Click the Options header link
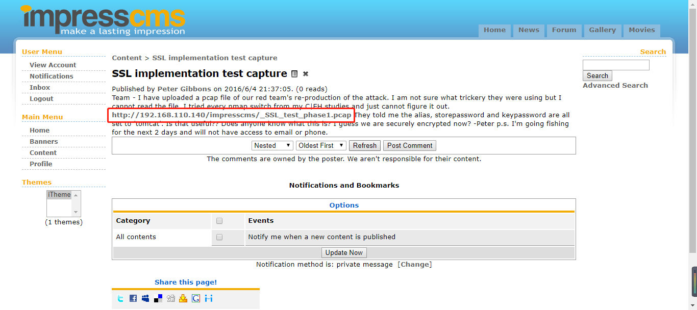This screenshot has height=310, width=697. coord(344,205)
